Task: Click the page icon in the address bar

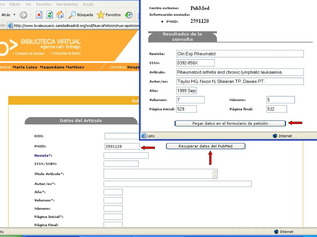Action: (10, 26)
